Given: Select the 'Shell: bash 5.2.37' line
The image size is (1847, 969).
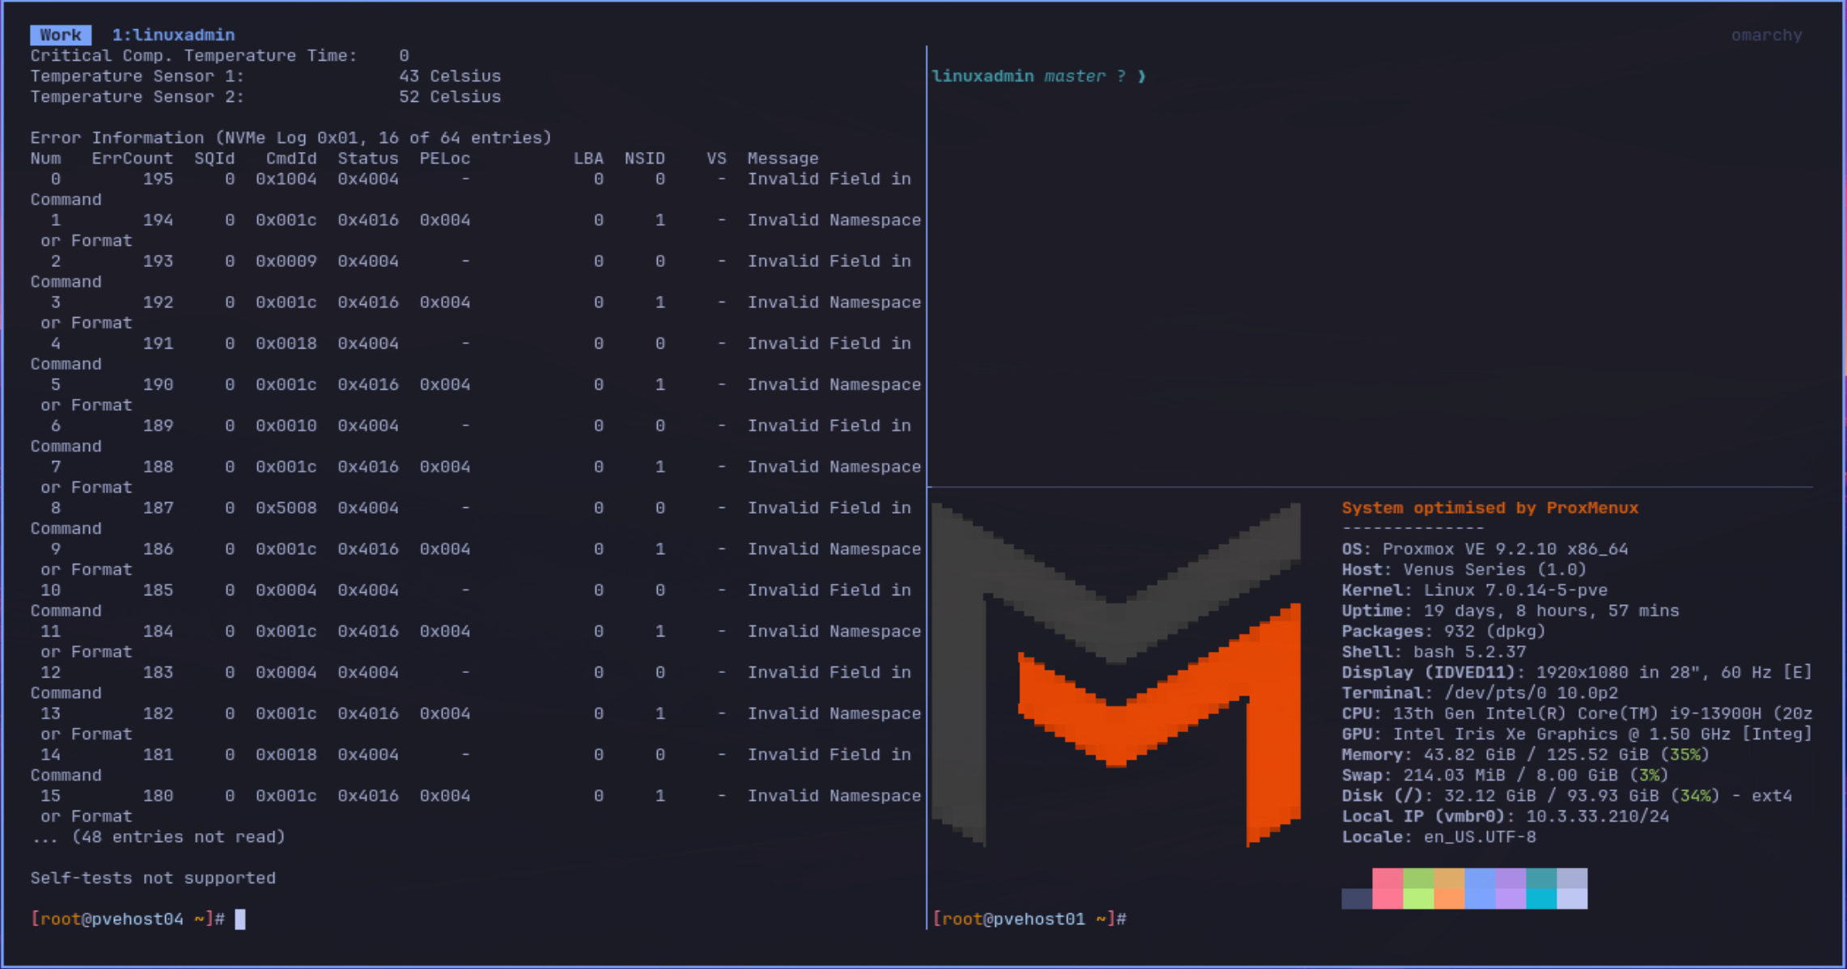Looking at the screenshot, I should coord(1434,652).
